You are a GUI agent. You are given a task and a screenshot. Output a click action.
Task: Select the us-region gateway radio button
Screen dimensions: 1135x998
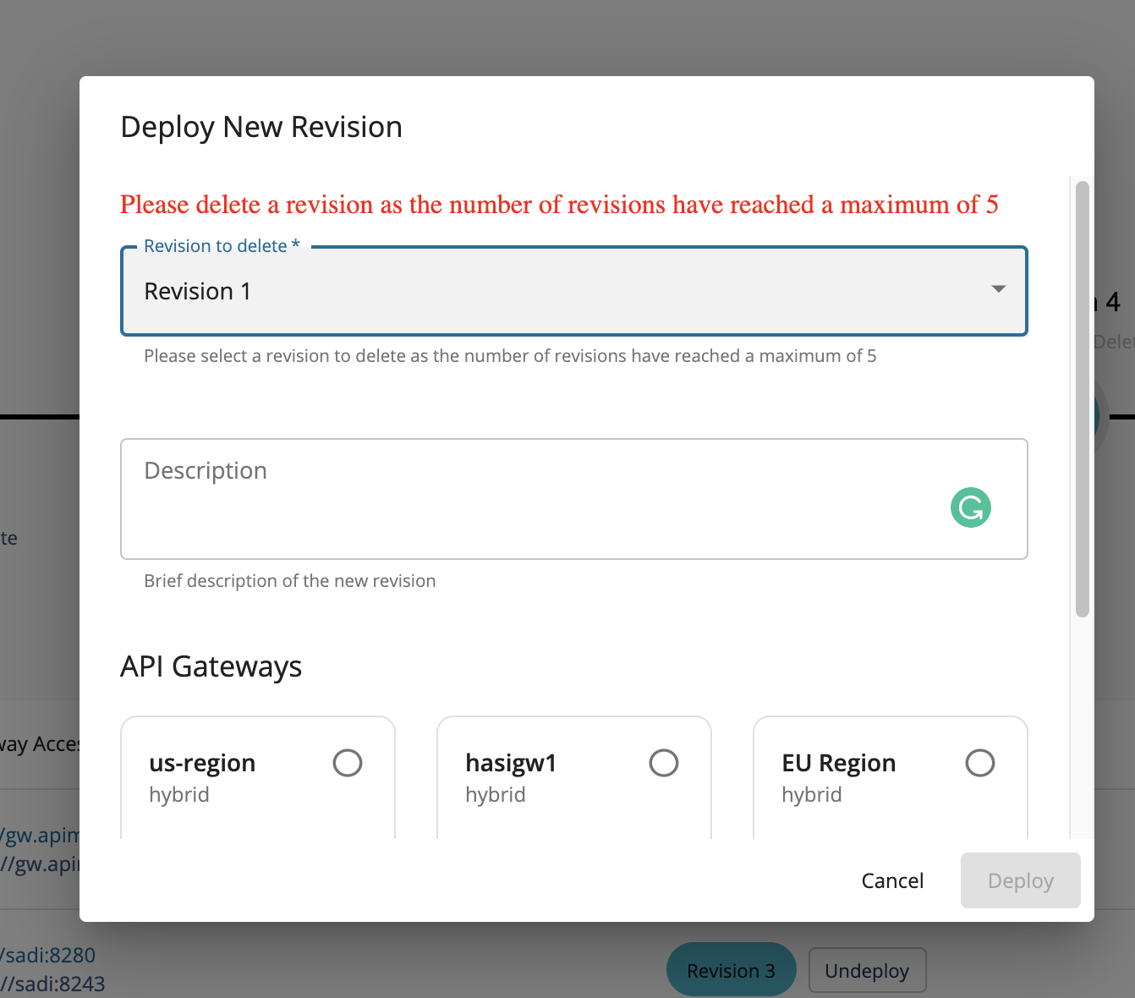tap(348, 763)
